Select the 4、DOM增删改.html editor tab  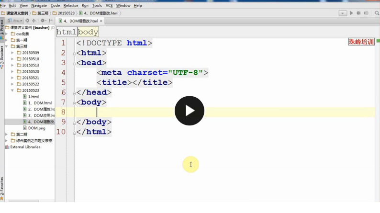click(x=81, y=21)
